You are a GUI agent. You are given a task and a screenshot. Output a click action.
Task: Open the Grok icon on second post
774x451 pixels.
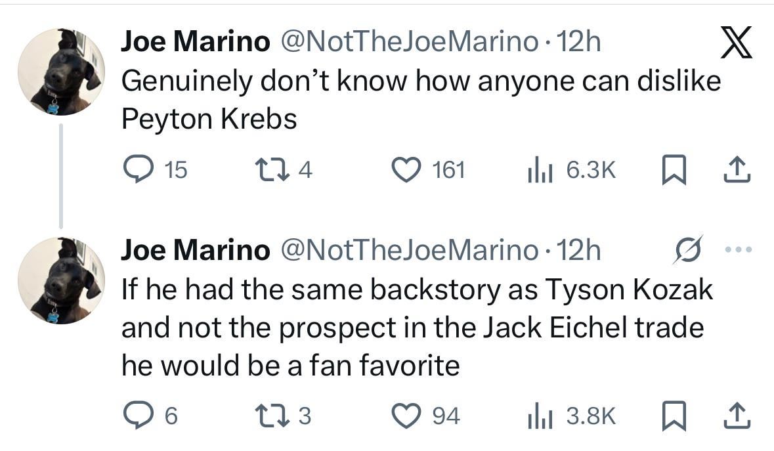coord(687,249)
